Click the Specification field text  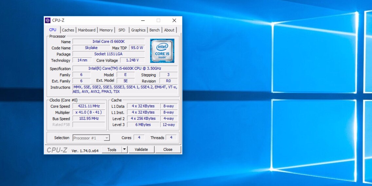tap(125, 68)
